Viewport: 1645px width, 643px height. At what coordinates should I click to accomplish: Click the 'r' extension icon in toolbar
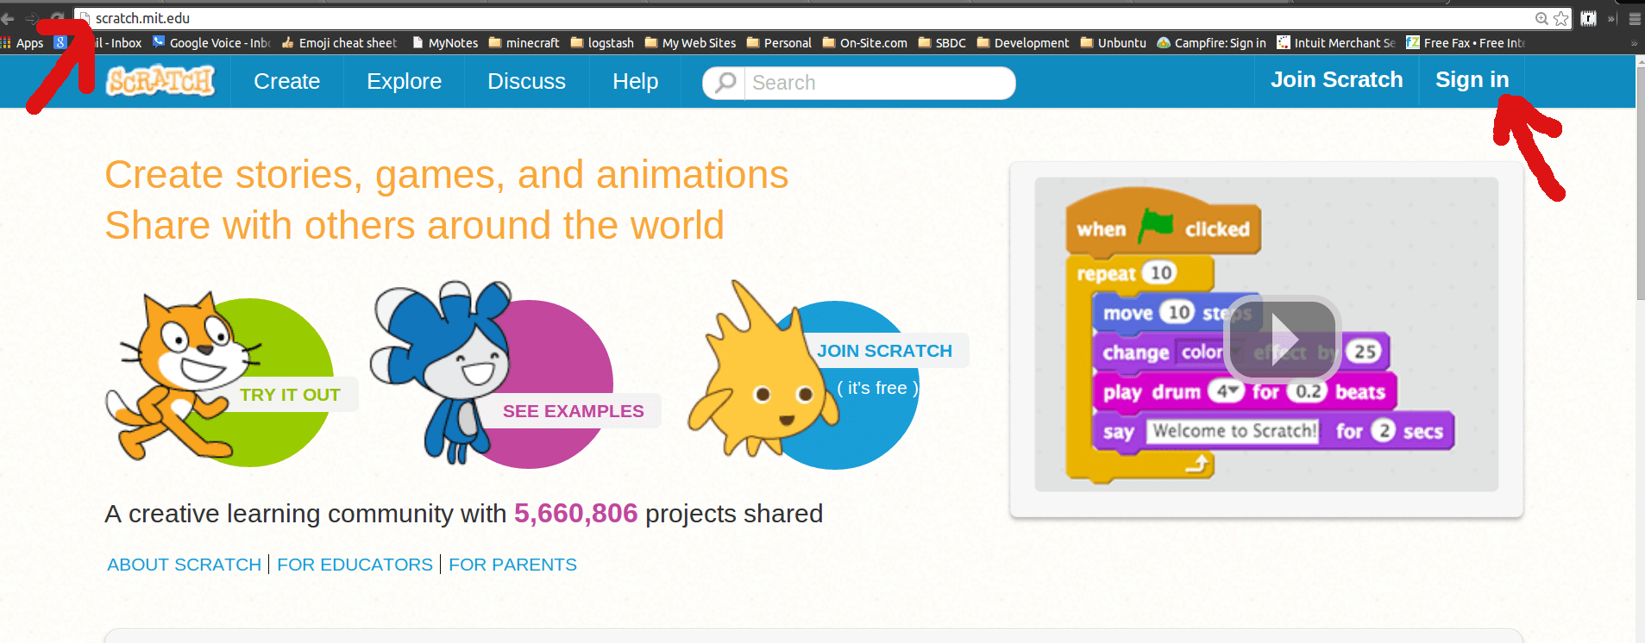[1588, 18]
